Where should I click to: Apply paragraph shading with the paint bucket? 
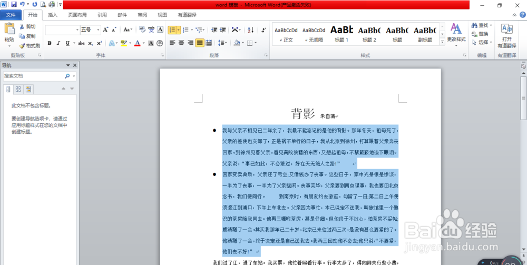pyautogui.click(x=237, y=43)
